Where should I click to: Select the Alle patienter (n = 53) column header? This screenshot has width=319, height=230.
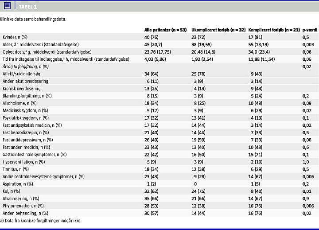[x=165, y=30]
